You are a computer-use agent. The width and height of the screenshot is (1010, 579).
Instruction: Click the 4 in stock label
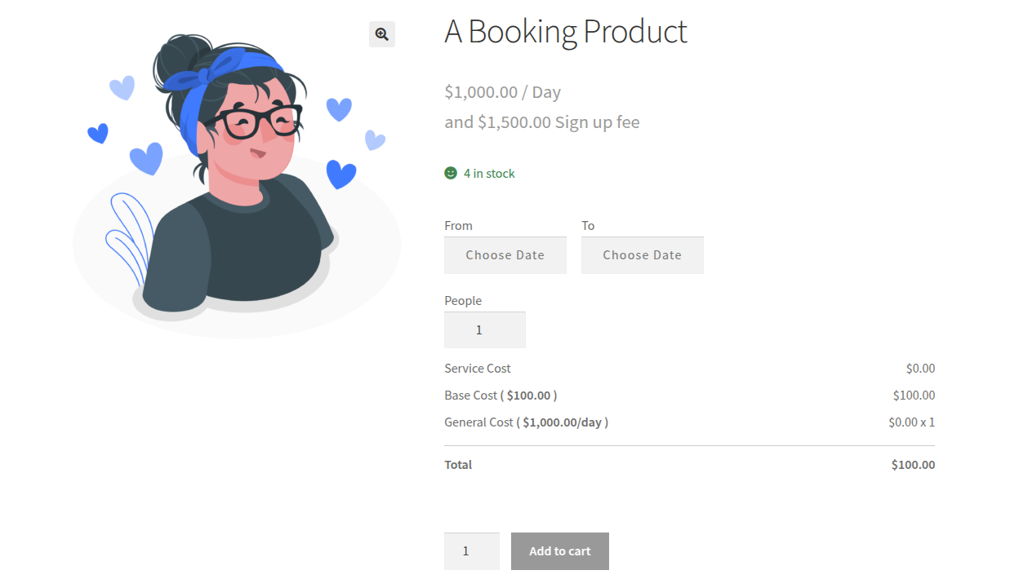(489, 173)
